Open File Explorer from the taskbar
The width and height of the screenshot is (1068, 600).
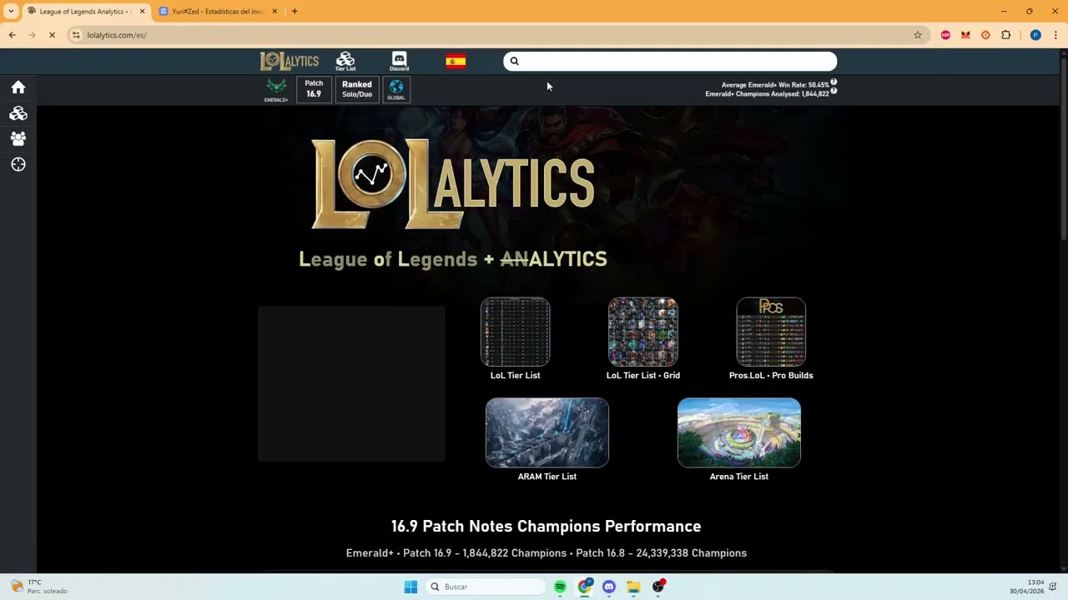point(633,587)
